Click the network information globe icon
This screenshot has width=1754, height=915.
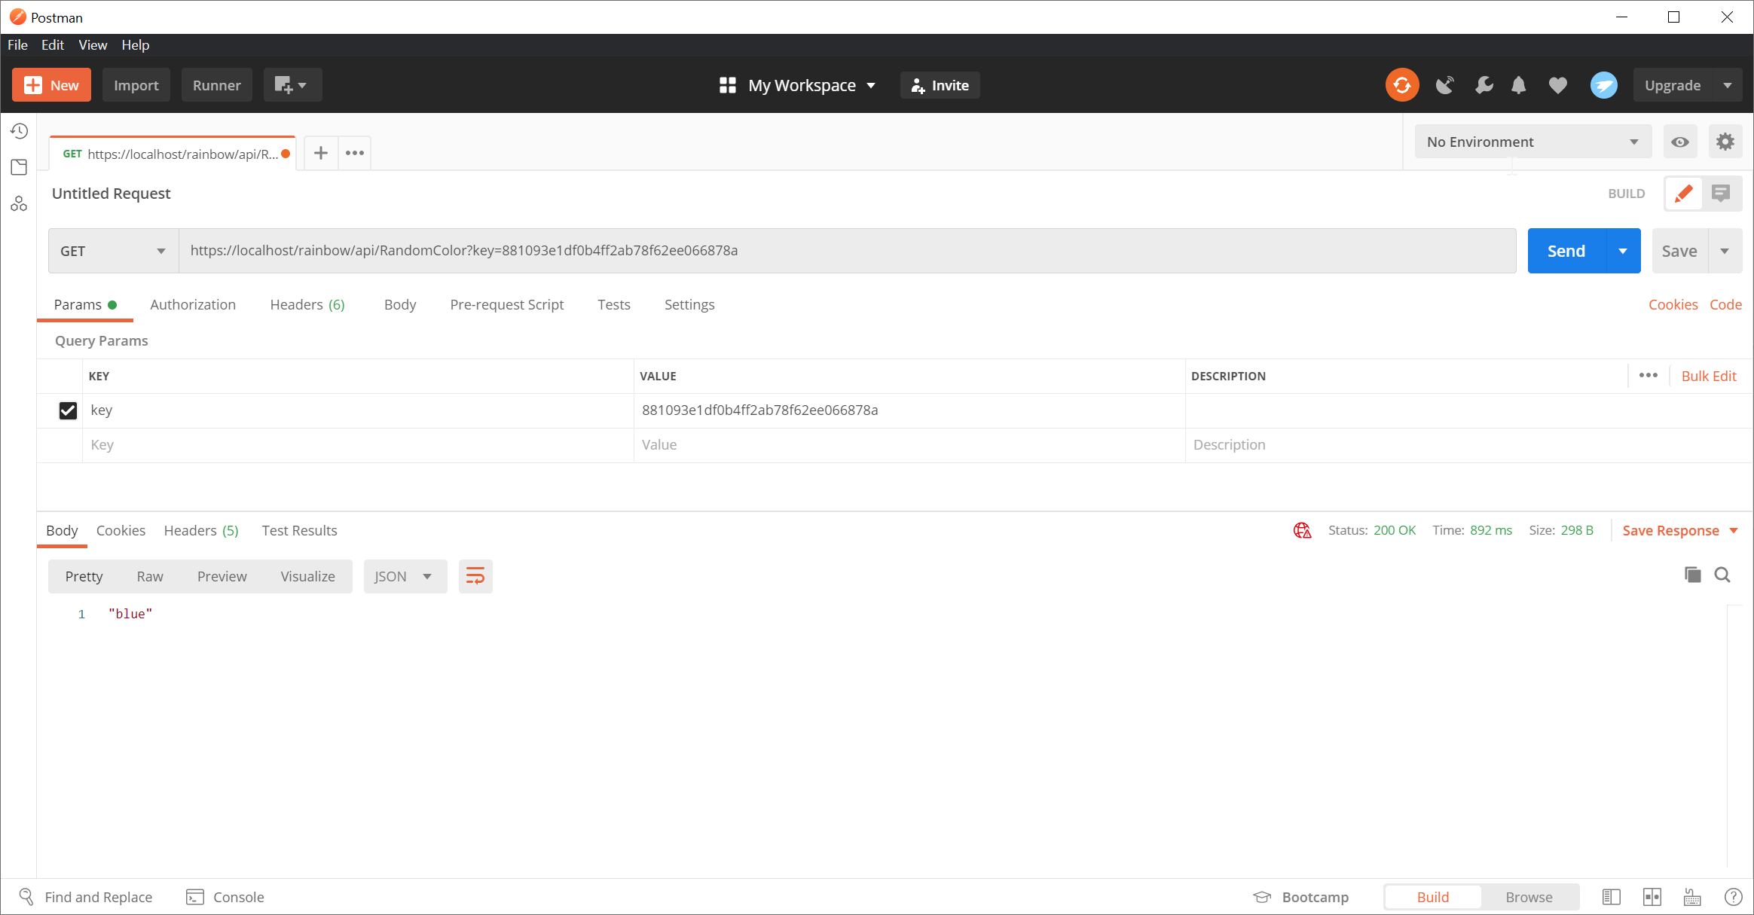point(1302,530)
